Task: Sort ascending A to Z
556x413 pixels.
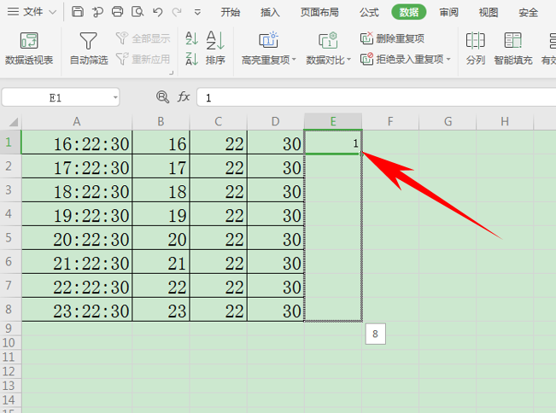Action: [x=192, y=38]
